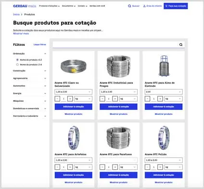Open kg unit dropdown for Arame BTC Industrial para Pregos
The image size is (204, 189).
point(128,99)
